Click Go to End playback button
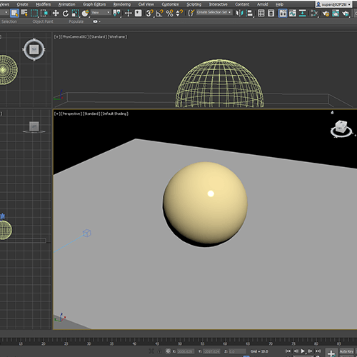The height and width of the screenshot is (357, 357). coord(318,351)
